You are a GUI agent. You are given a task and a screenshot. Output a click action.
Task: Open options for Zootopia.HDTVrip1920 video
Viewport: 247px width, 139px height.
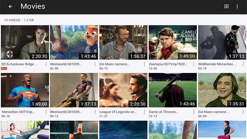tap(194, 64)
